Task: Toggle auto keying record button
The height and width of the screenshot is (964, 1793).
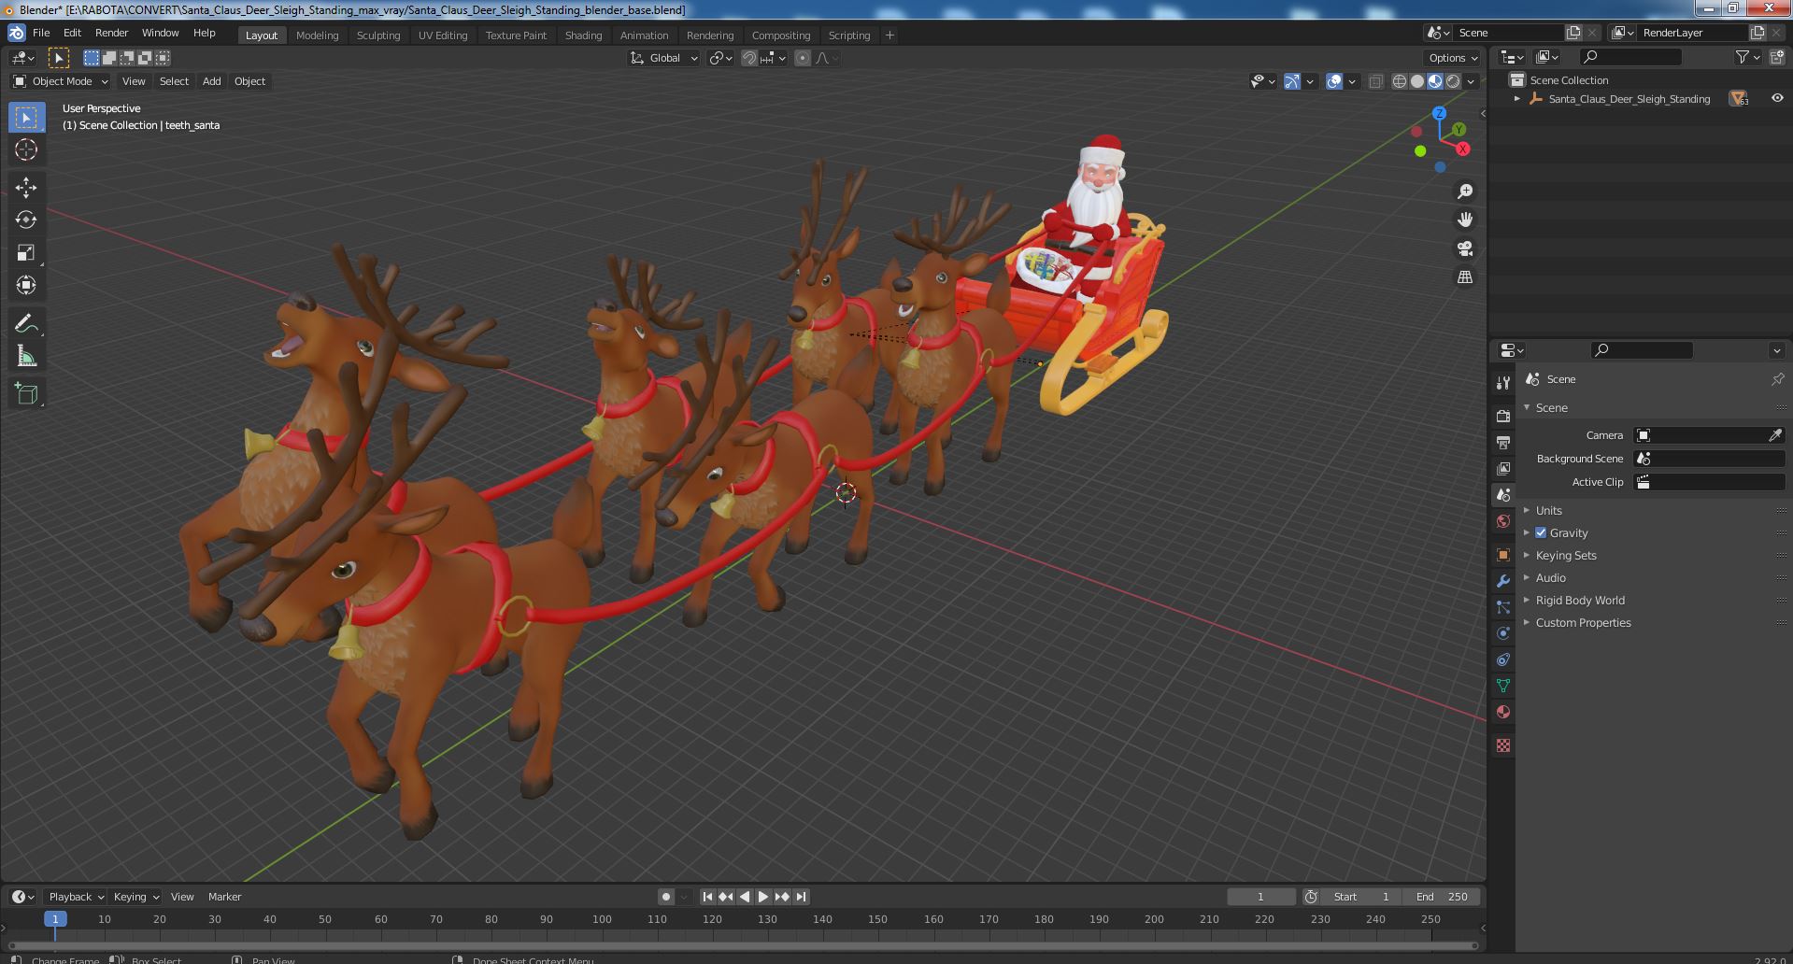Action: [665, 897]
